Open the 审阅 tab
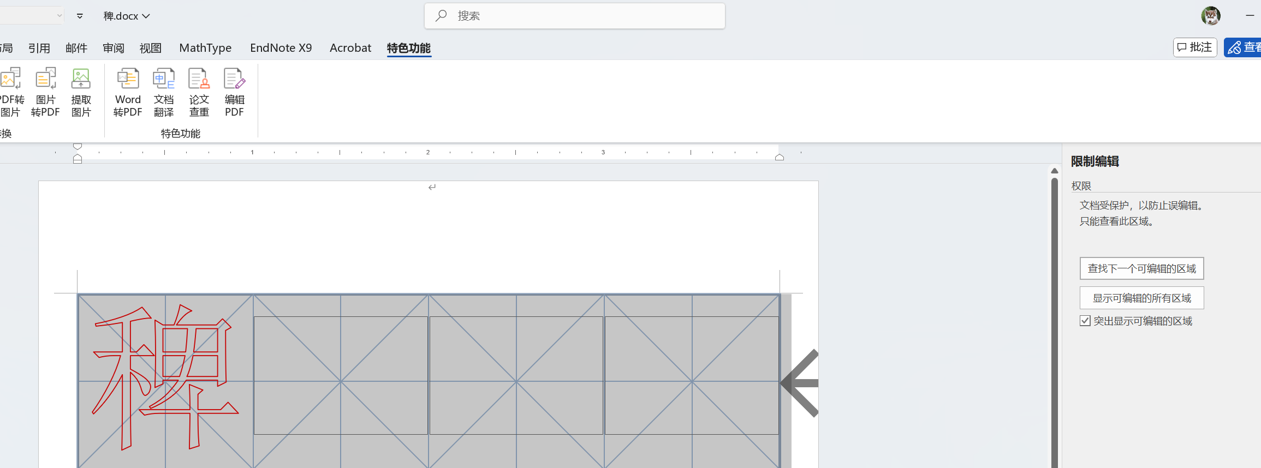Image resolution: width=1261 pixels, height=468 pixels. tap(114, 48)
